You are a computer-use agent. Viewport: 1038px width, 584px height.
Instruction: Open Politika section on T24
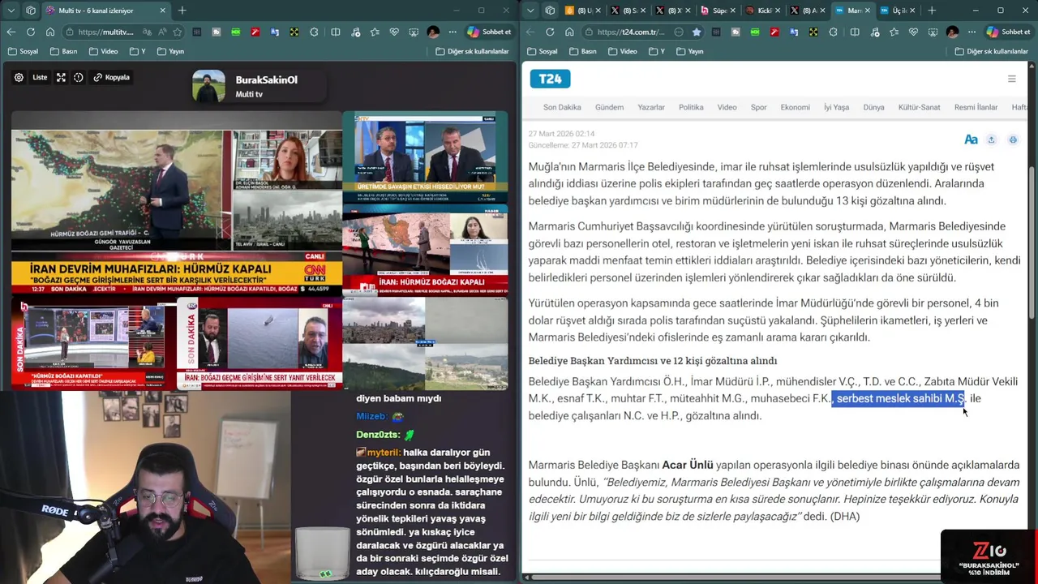[x=691, y=107]
